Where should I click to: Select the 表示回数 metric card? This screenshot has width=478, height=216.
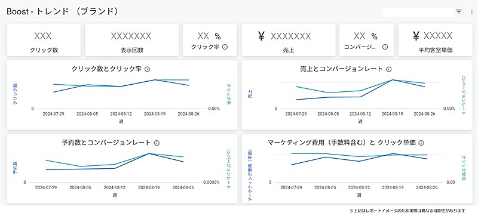tap(131, 40)
